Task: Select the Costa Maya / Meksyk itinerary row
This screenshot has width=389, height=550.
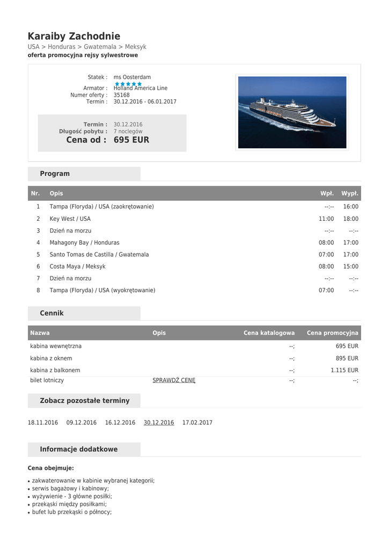Action: click(x=78, y=266)
